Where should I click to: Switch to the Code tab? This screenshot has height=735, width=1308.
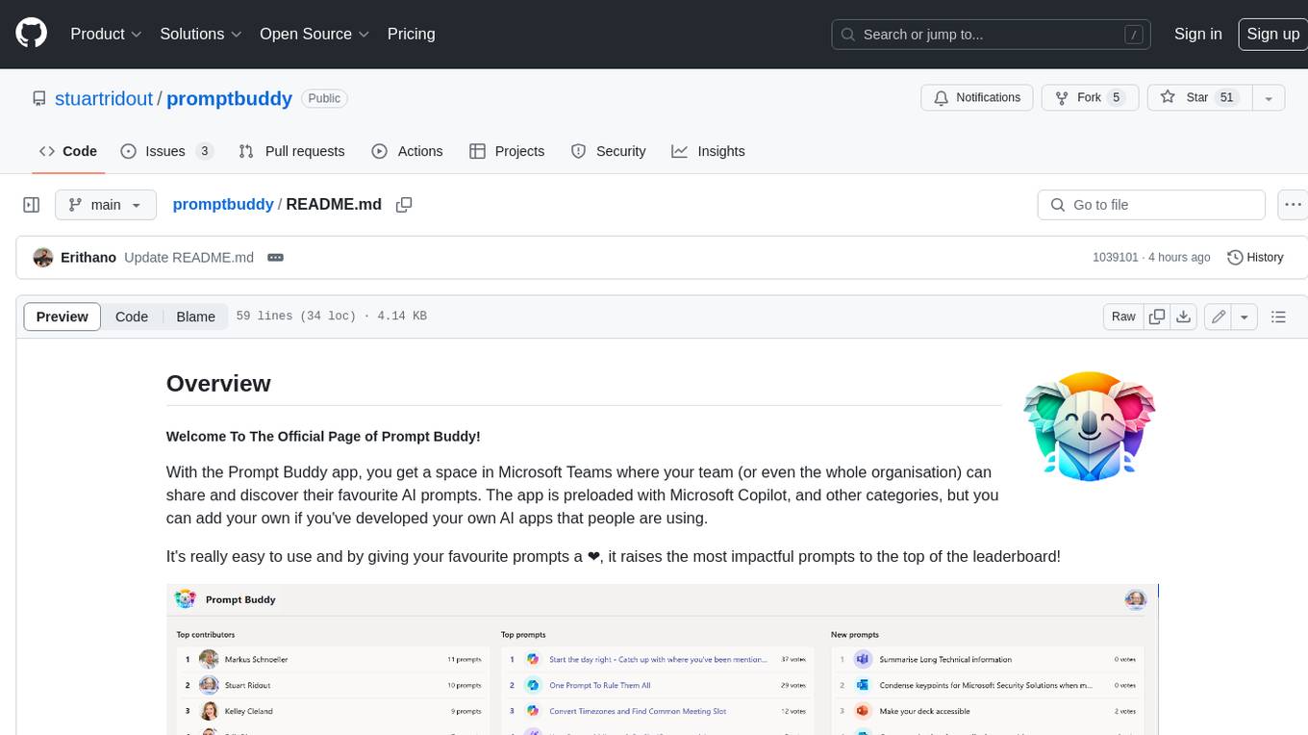pyautogui.click(x=67, y=151)
